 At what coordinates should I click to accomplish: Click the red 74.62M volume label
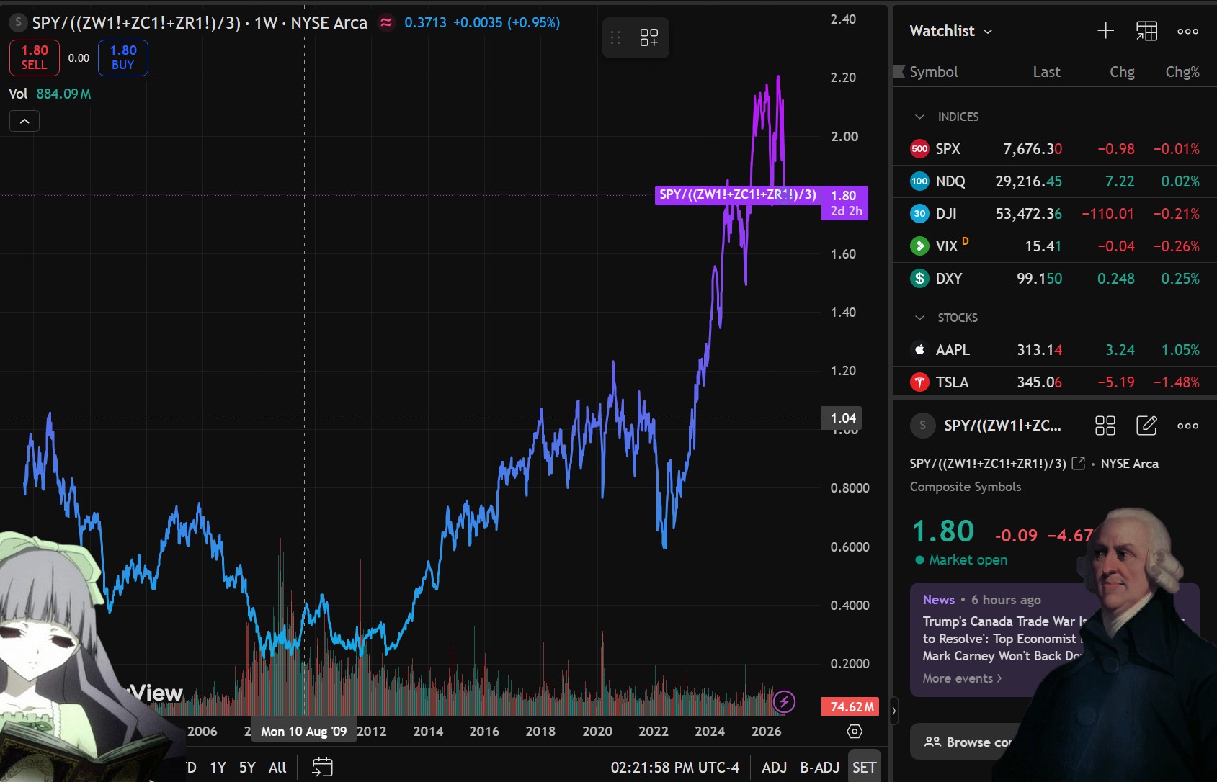tap(851, 706)
